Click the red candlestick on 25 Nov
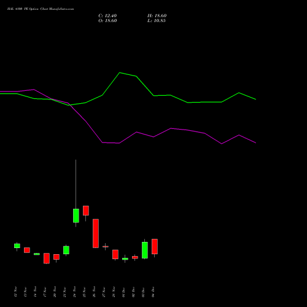This screenshot has height=307, width=307. pyautogui.click(x=86, y=211)
